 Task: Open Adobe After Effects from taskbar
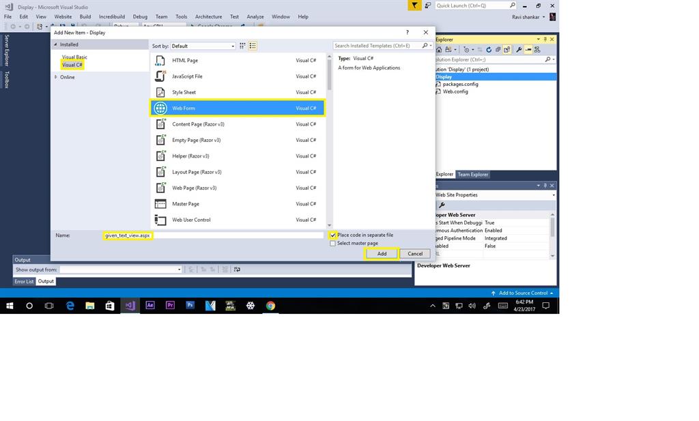click(150, 306)
